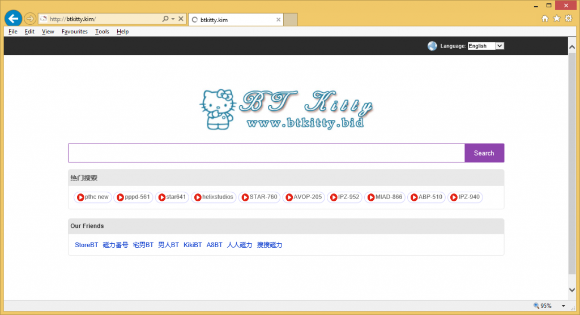Click the helixstudios tag play icon
Screen dimensions: 580x315
point(198,197)
